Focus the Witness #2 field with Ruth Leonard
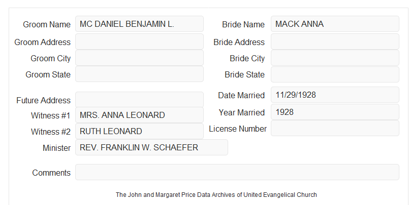The height and width of the screenshot is (205, 409). [x=139, y=131]
